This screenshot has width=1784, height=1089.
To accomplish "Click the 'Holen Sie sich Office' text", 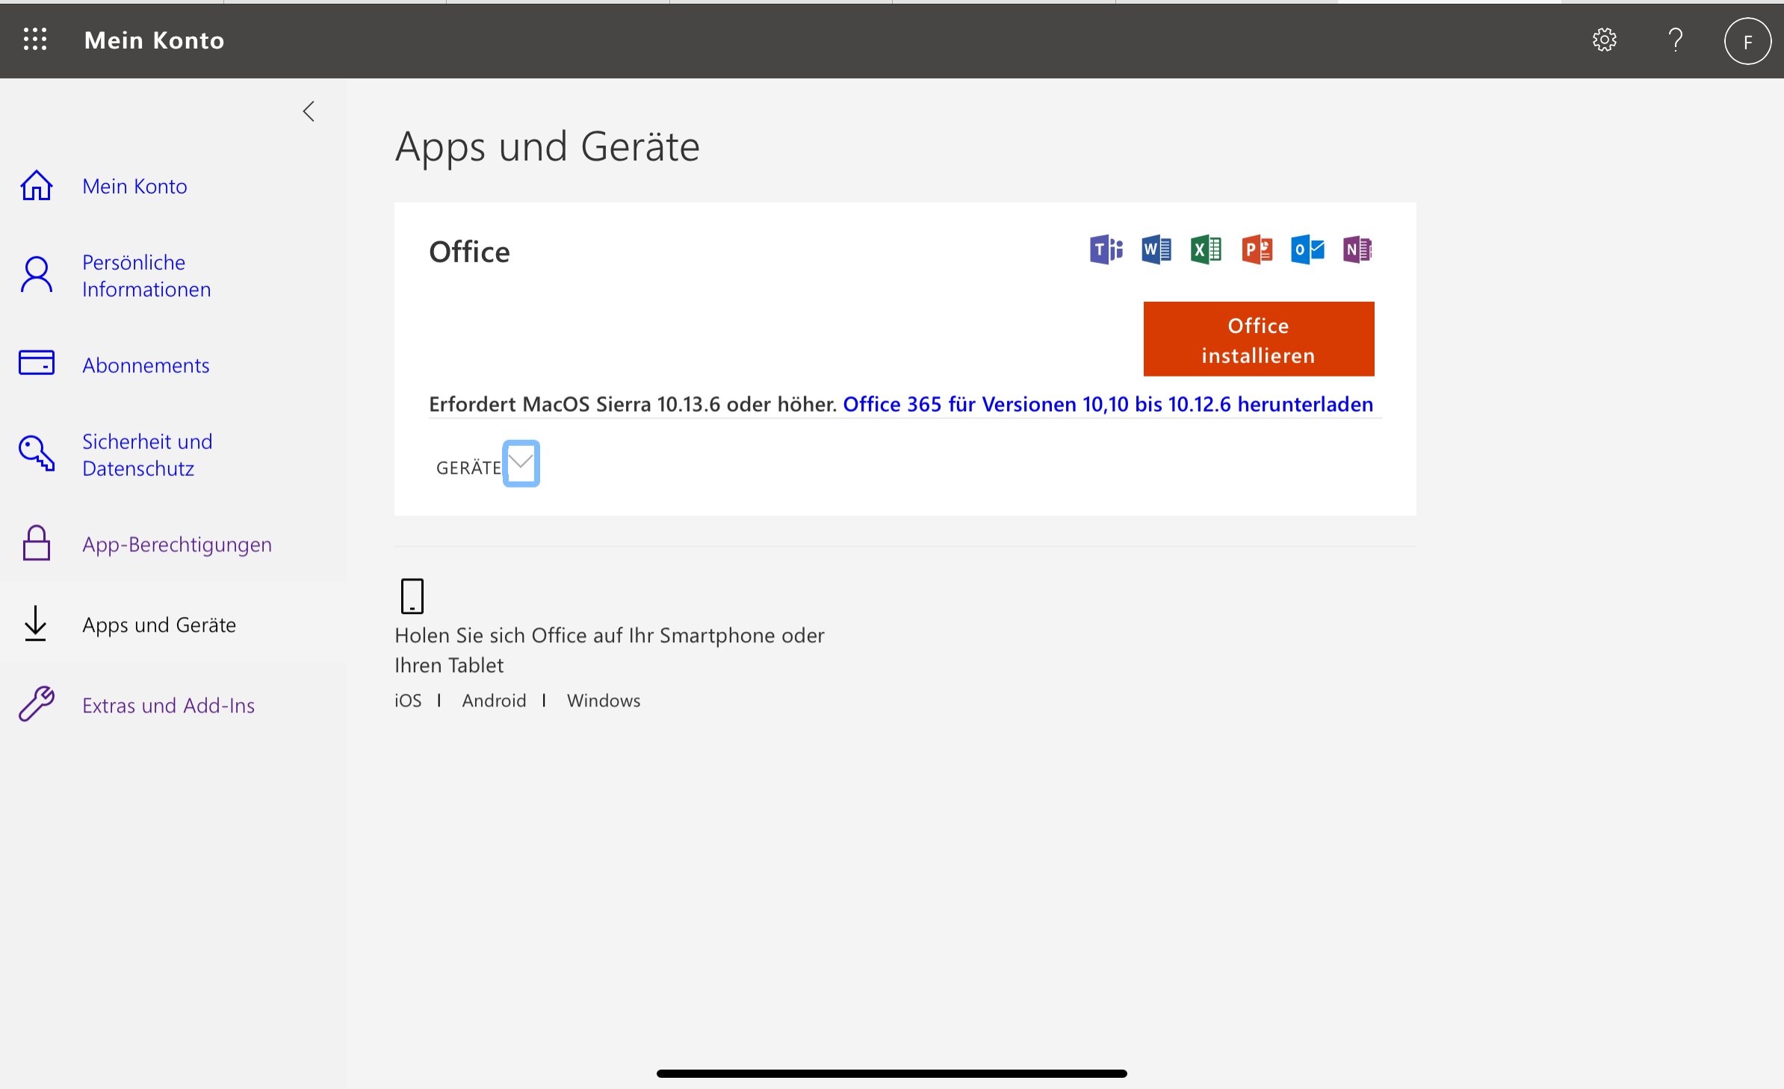I will [x=610, y=650].
